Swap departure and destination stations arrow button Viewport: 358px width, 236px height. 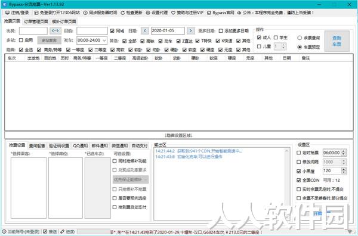[55, 30]
